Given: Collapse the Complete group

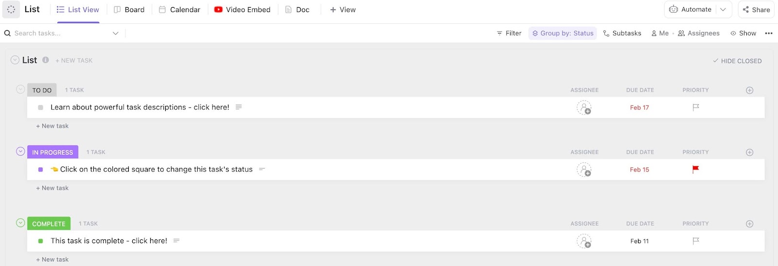Looking at the screenshot, I should click(20, 223).
